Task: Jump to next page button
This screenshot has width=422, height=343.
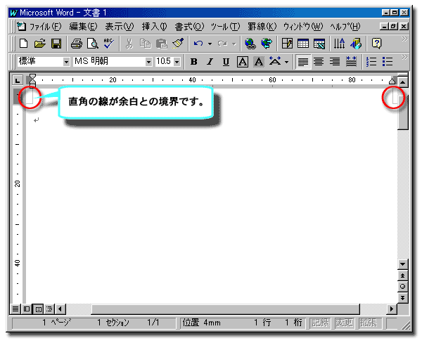Action: [402, 297]
